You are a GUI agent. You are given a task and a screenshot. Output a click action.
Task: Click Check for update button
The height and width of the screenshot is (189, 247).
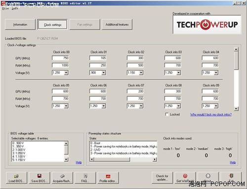[x=162, y=178]
